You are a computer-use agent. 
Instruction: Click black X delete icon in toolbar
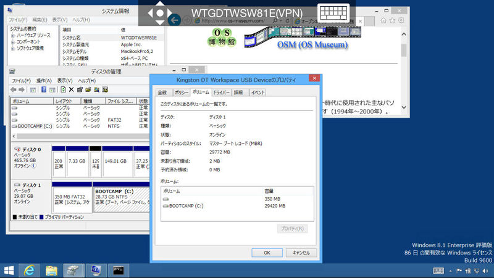[x=72, y=89]
